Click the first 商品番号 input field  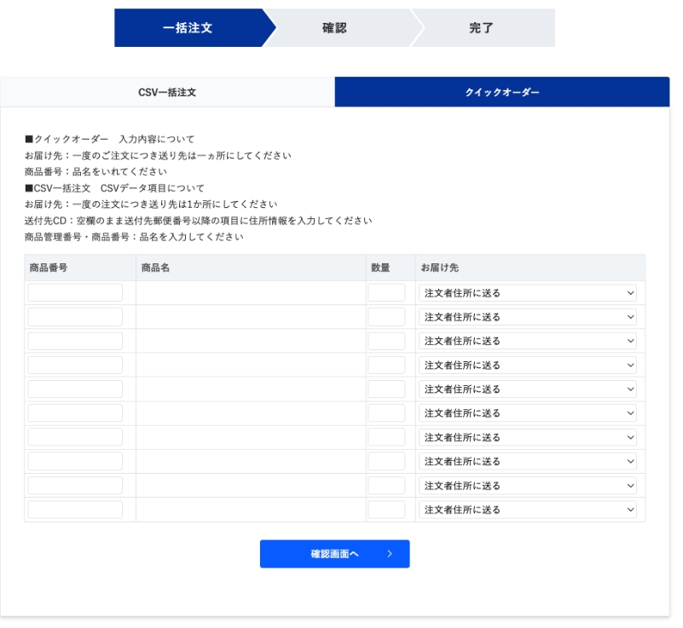[x=74, y=292]
